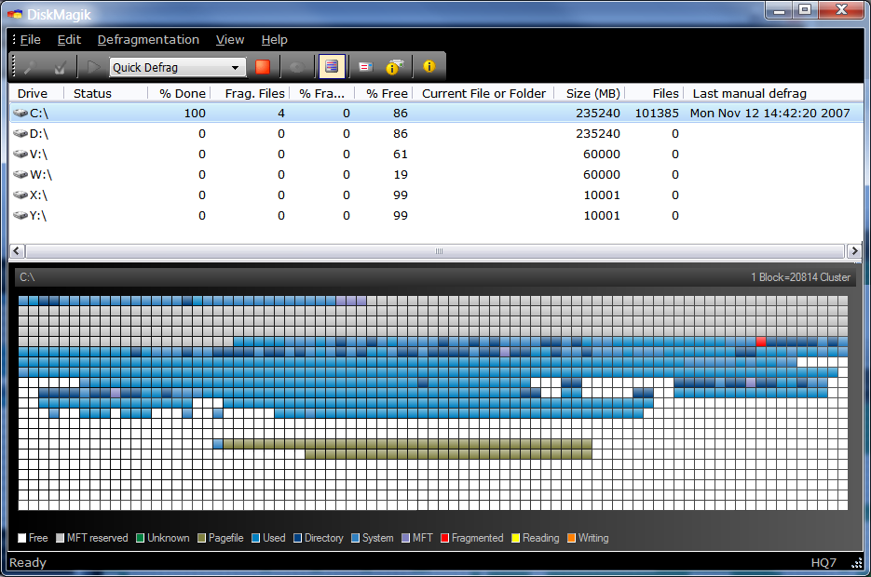Open the View menu
The width and height of the screenshot is (871, 577).
(x=230, y=40)
